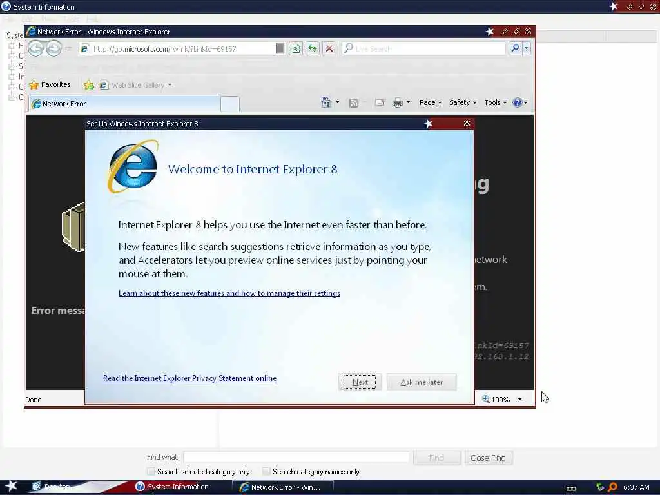Screen dimensions: 660x495
Task: Toggle 'Search category names only' checkbox
Action: click(x=266, y=471)
